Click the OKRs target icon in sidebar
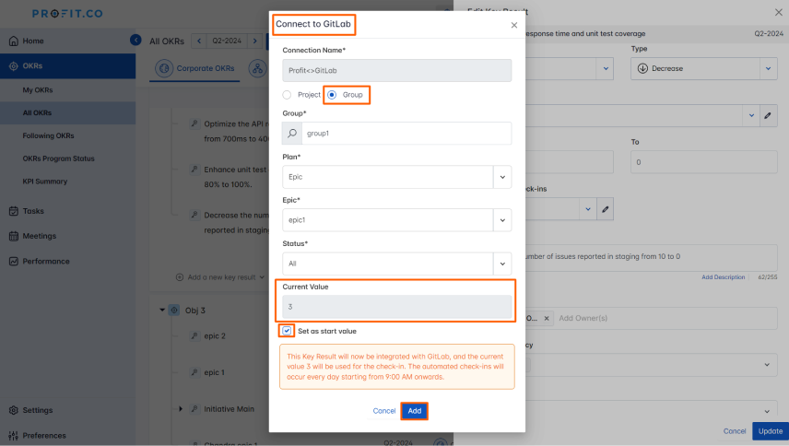The width and height of the screenshot is (789, 446). tap(14, 65)
